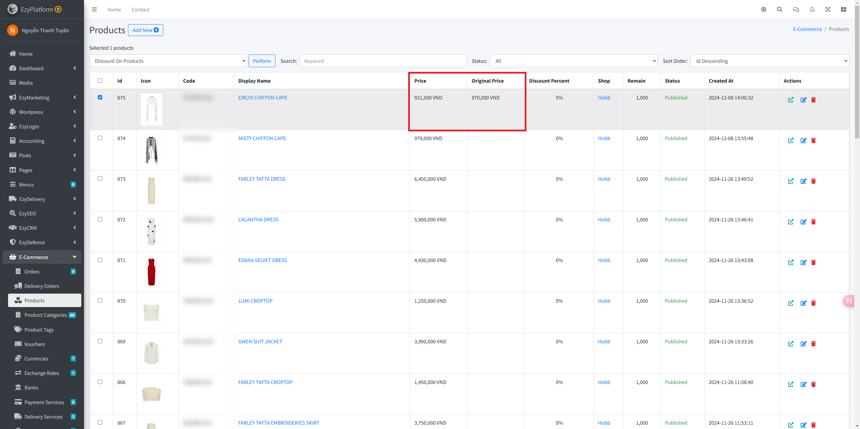Open FARLEY TAFTA DRESS external view icon
This screenshot has width=860, height=429.
[x=791, y=181]
